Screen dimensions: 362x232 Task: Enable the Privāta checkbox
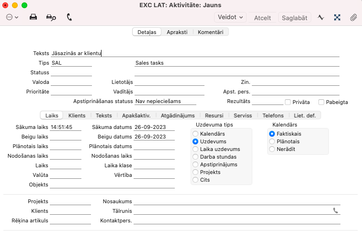(x=288, y=102)
